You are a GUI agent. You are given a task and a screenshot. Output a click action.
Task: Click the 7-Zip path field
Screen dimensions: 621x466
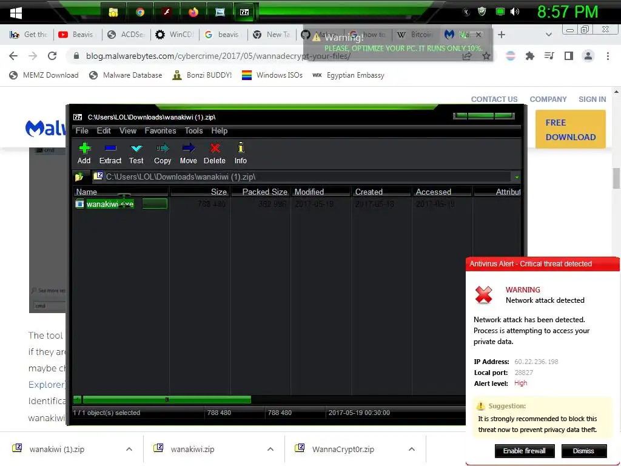click(x=301, y=177)
